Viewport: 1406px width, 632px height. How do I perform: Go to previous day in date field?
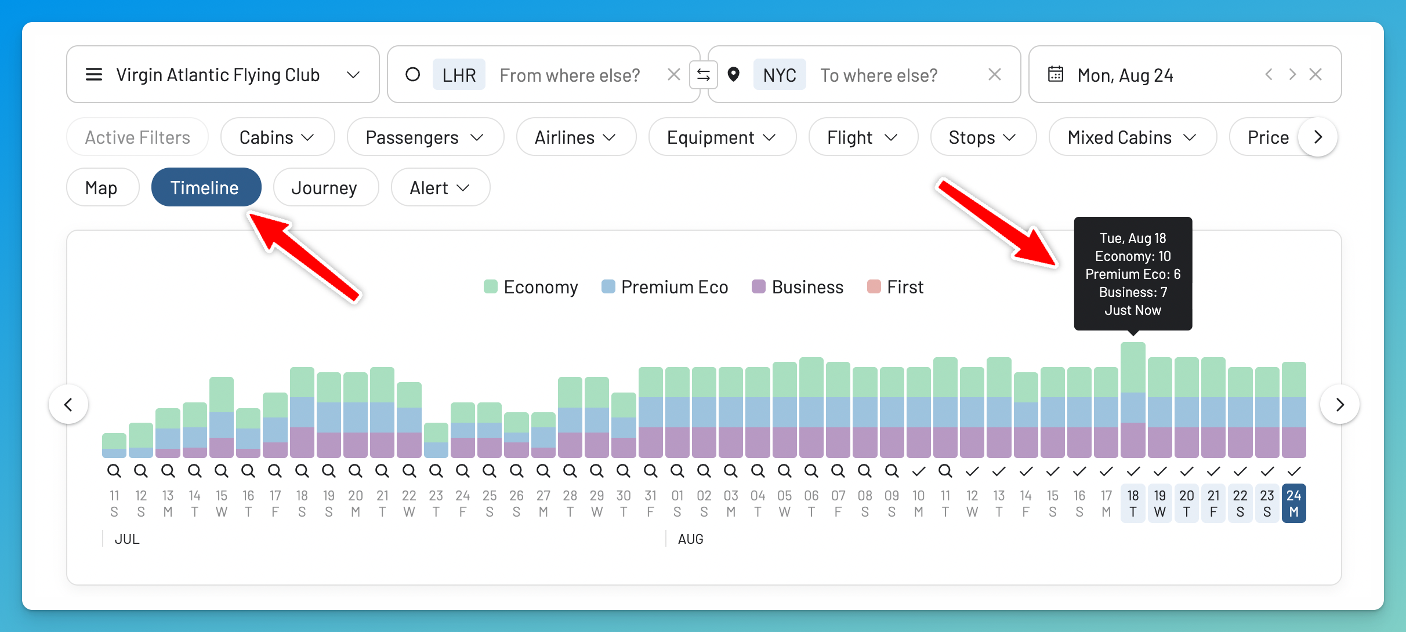coord(1269,74)
